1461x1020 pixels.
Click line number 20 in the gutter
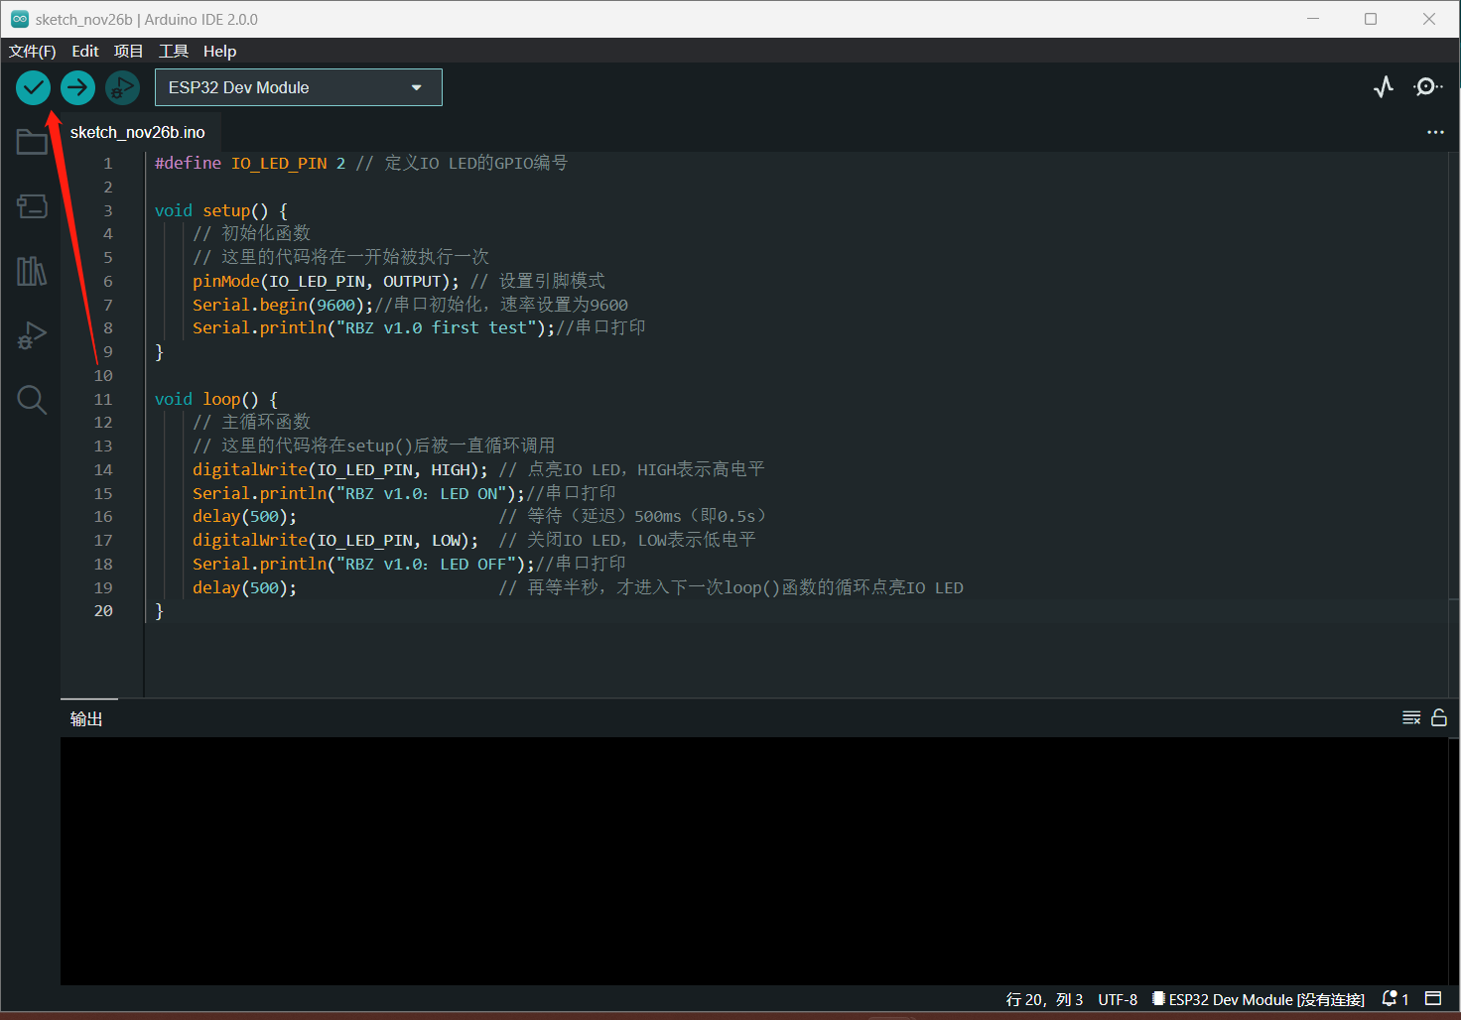click(103, 611)
